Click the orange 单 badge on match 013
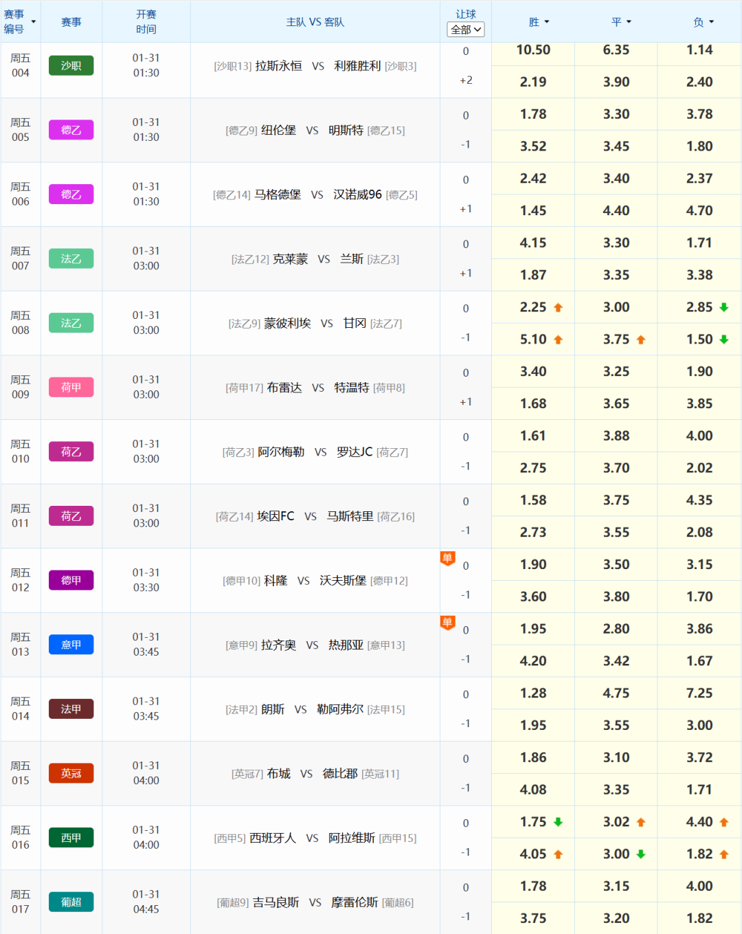 coord(447,623)
